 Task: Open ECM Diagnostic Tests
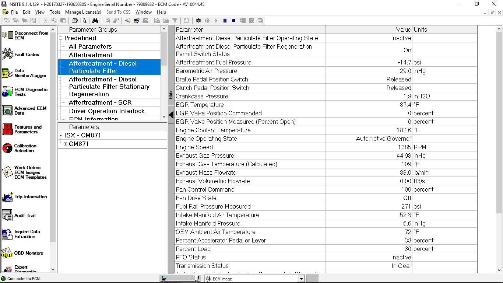pos(25,92)
